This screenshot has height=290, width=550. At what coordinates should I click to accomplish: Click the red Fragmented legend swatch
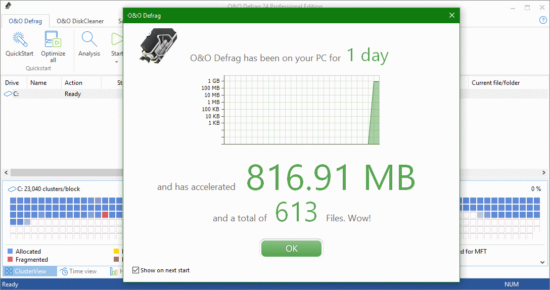coord(10,259)
